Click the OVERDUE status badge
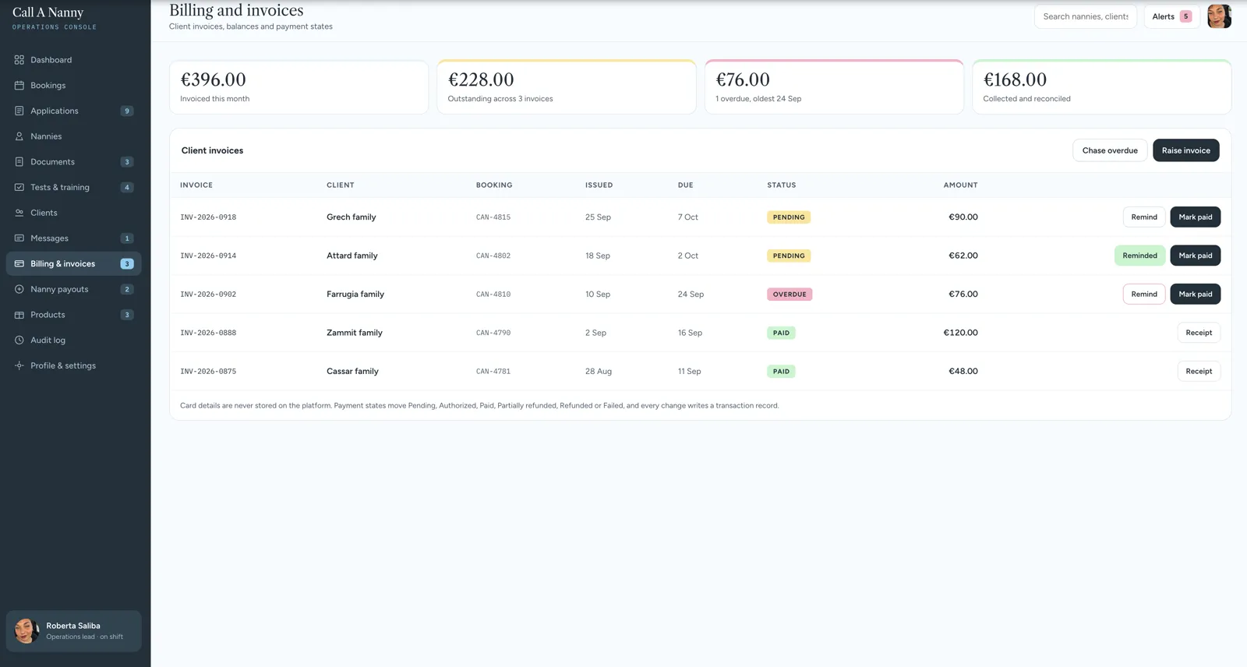Viewport: 1247px width, 667px height. pos(790,295)
